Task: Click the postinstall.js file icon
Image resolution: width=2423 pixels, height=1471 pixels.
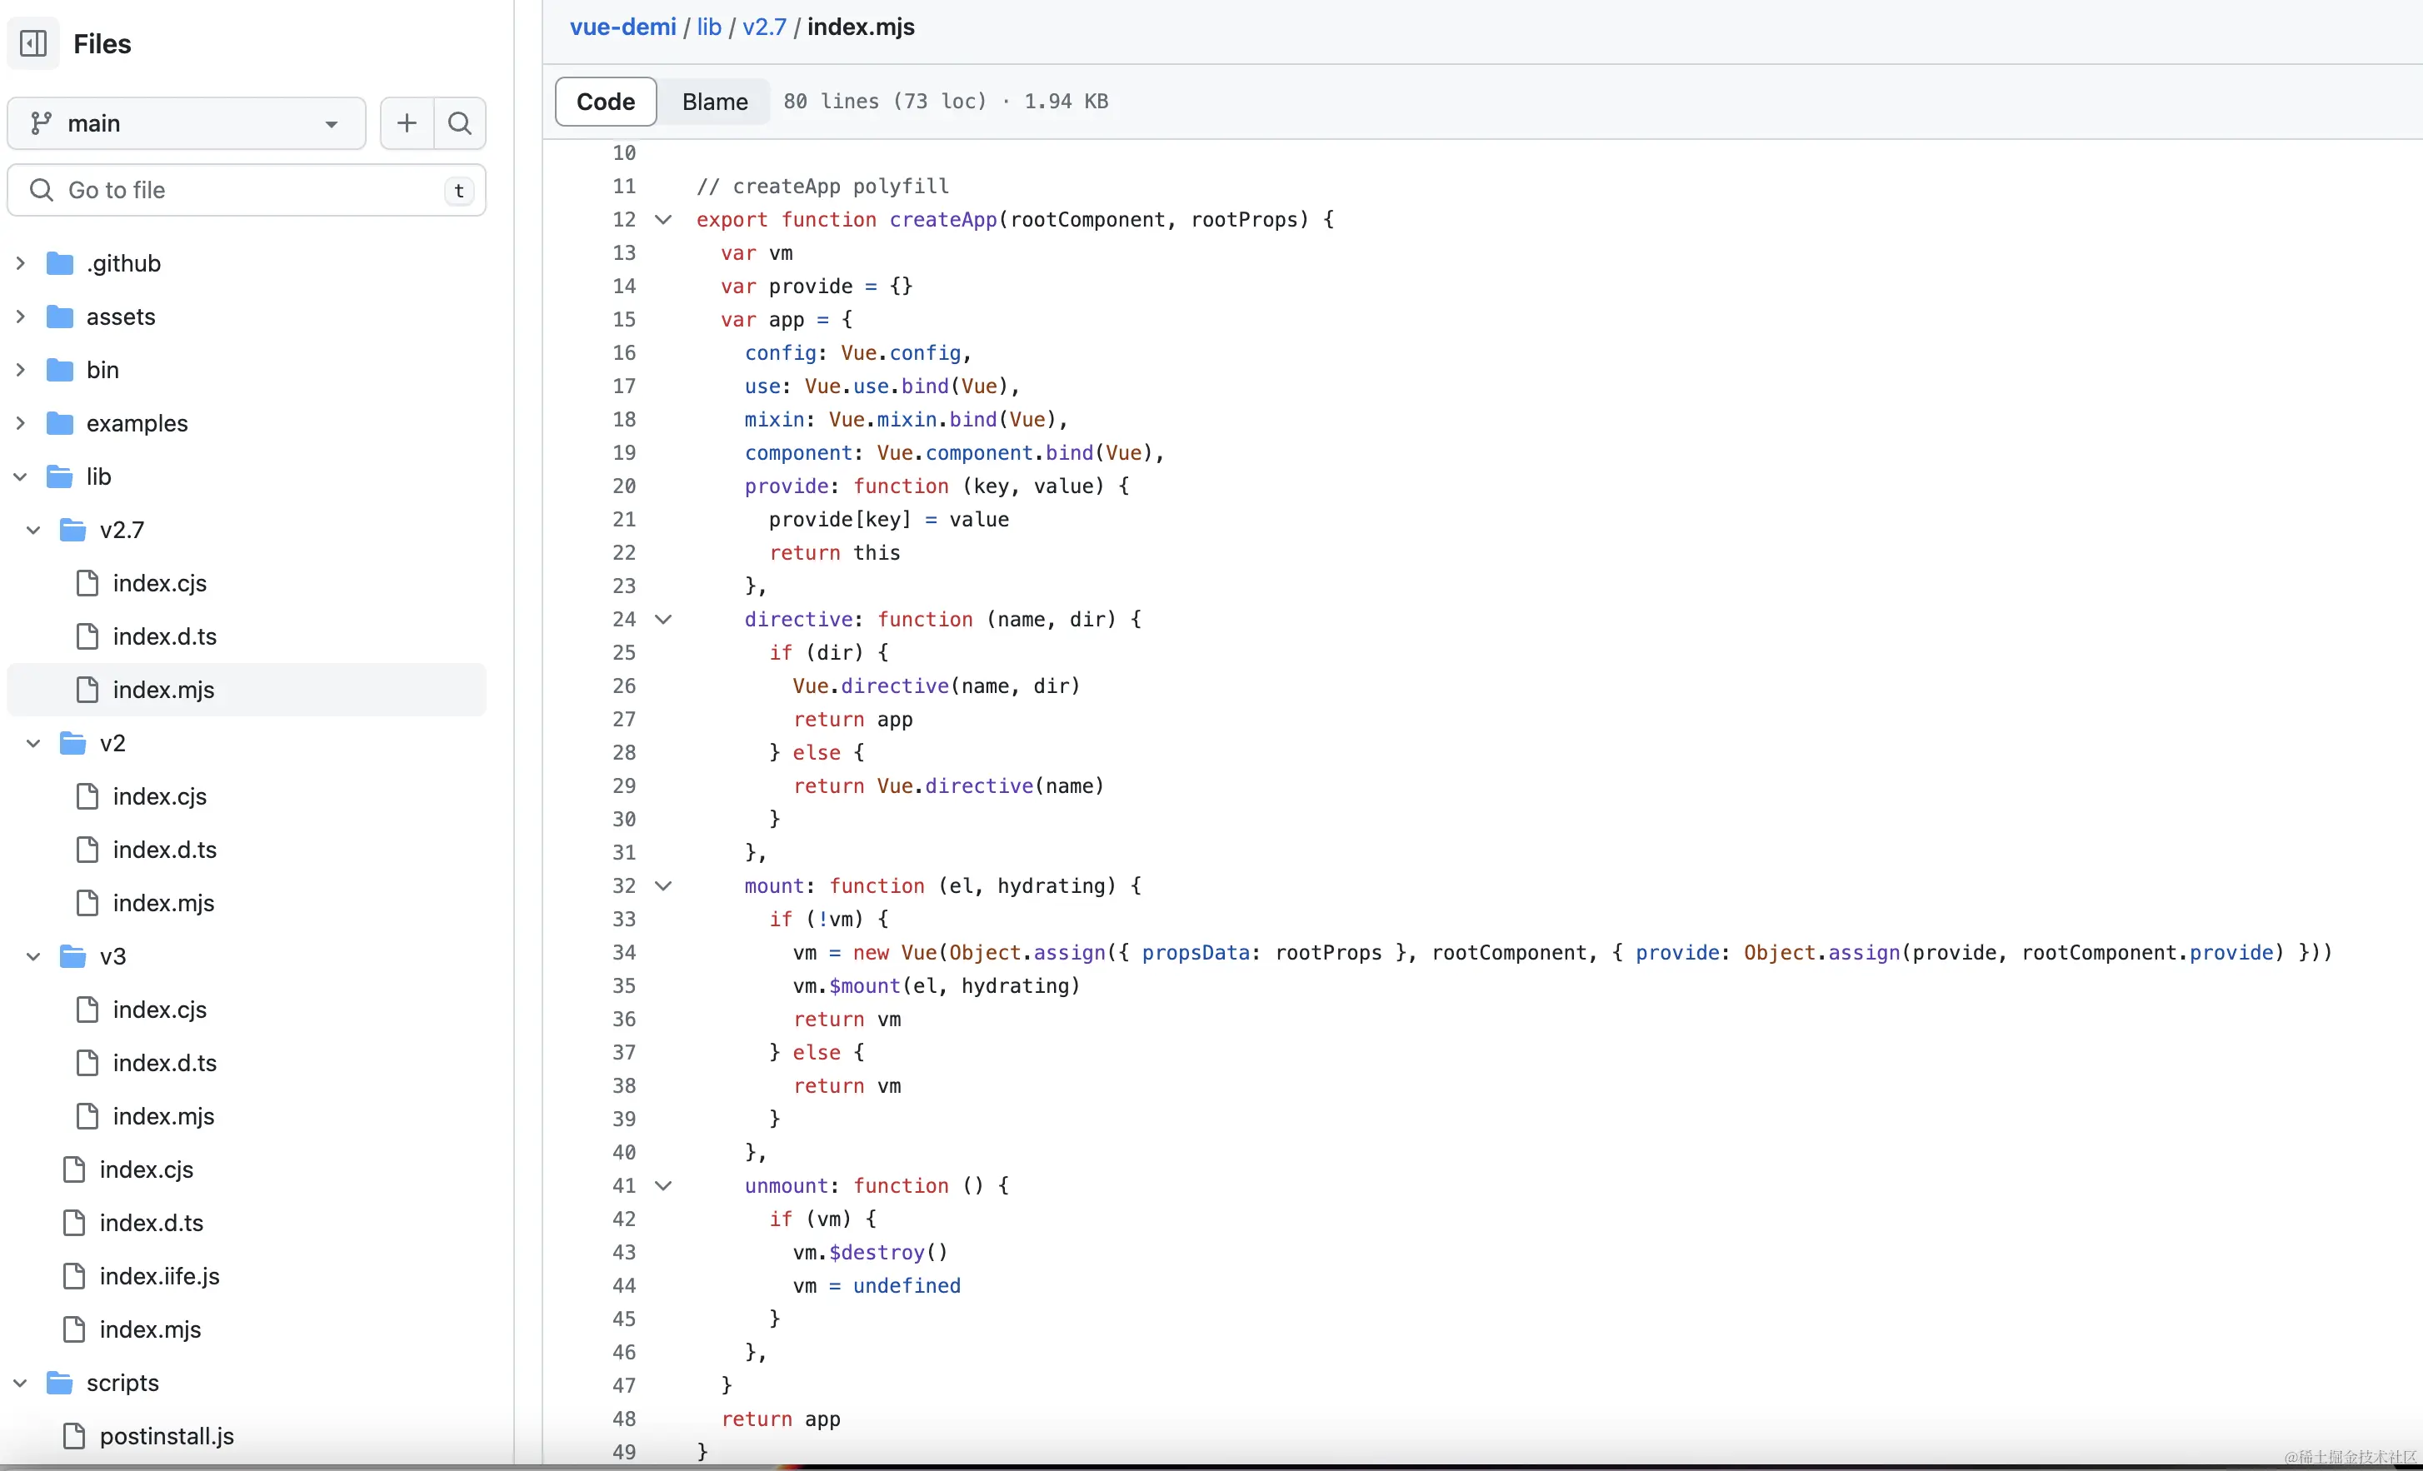Action: (x=74, y=1436)
